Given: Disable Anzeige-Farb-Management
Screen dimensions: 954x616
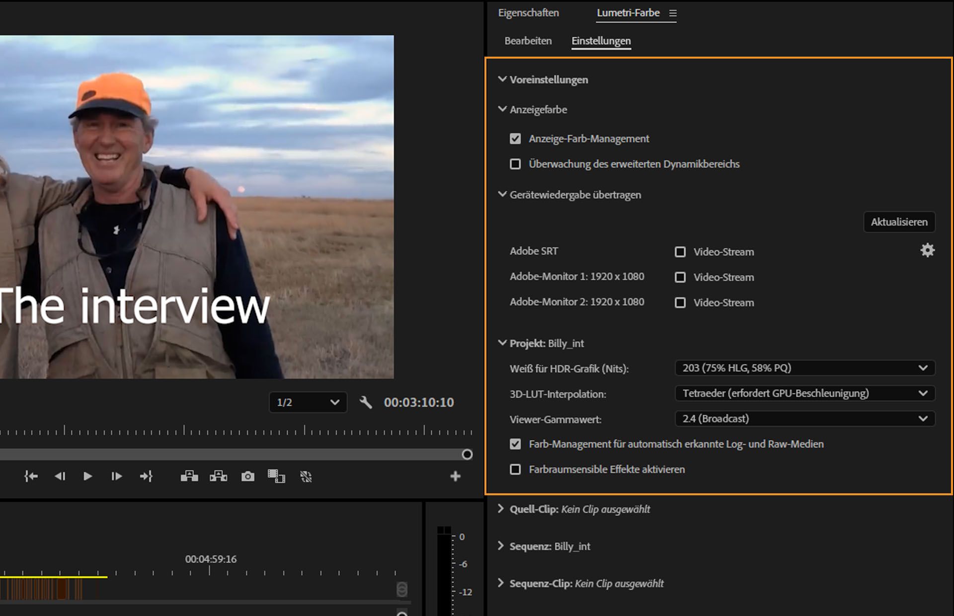Looking at the screenshot, I should click(515, 139).
